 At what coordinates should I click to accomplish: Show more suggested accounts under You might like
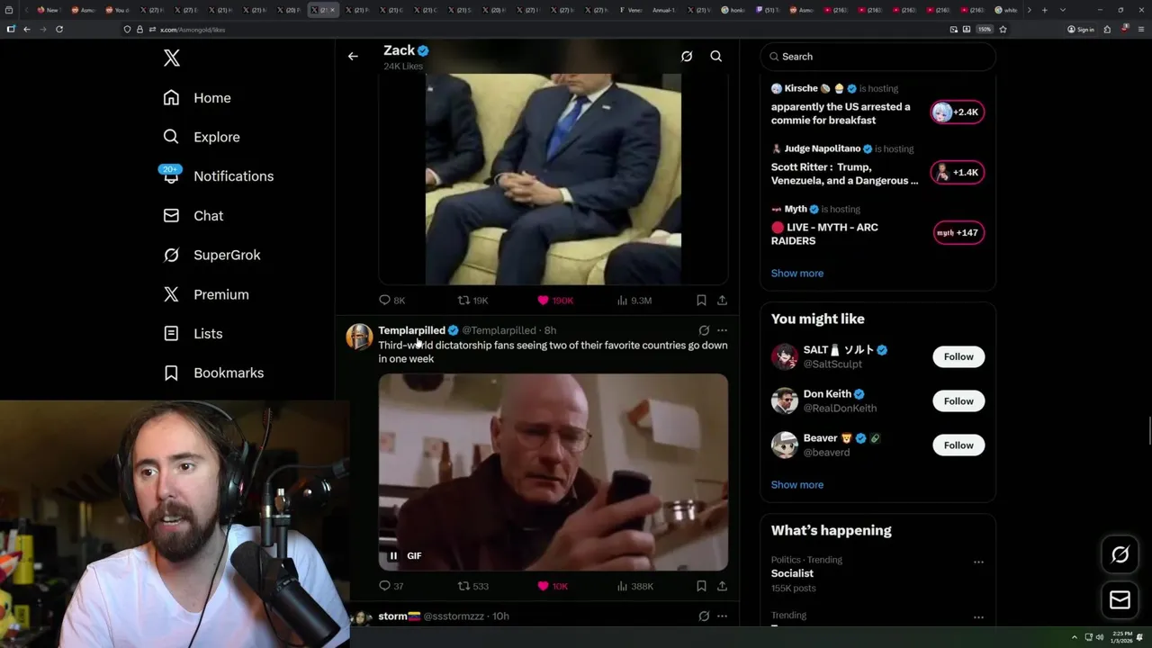[x=796, y=485]
